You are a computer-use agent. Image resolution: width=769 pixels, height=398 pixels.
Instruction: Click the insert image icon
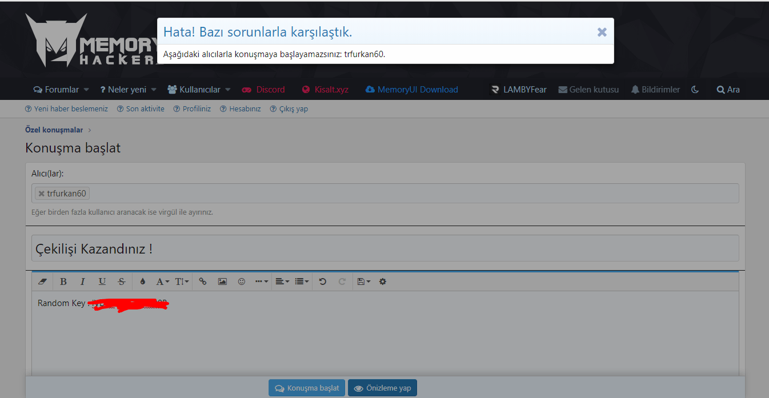(x=222, y=282)
